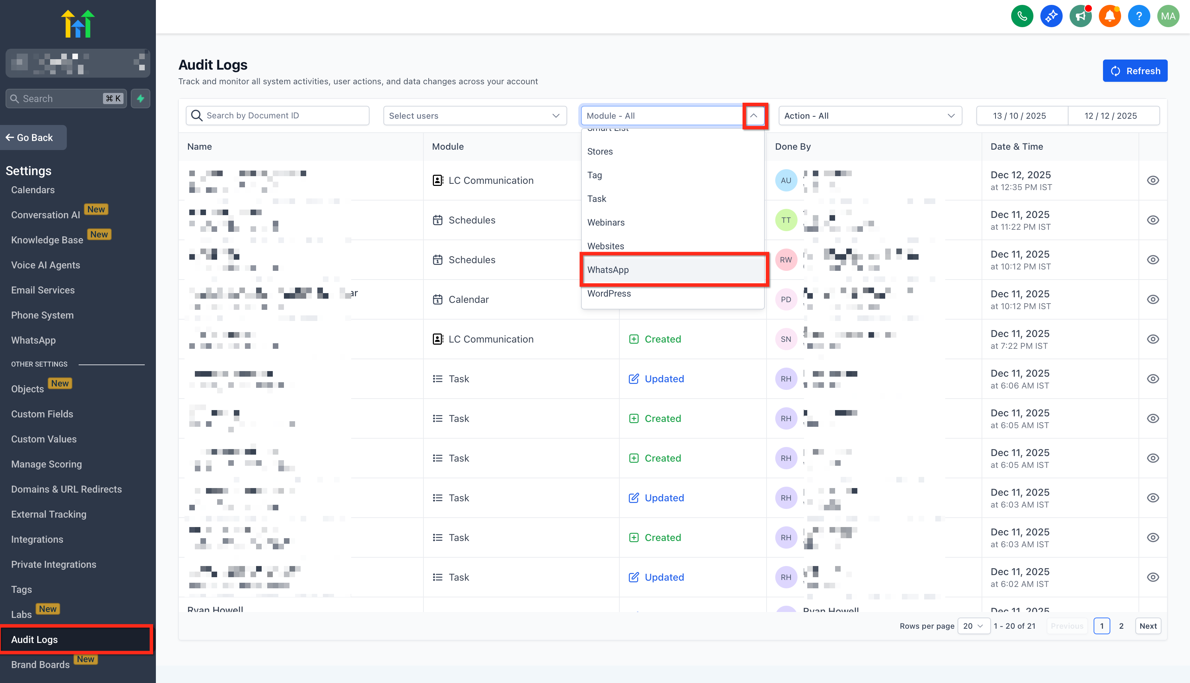The width and height of the screenshot is (1190, 683).
Task: Collapse the Module - All dropdown chevron
Action: click(754, 115)
